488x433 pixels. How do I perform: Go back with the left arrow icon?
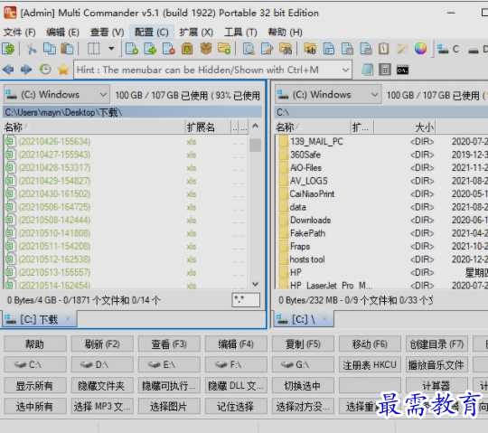click(8, 70)
